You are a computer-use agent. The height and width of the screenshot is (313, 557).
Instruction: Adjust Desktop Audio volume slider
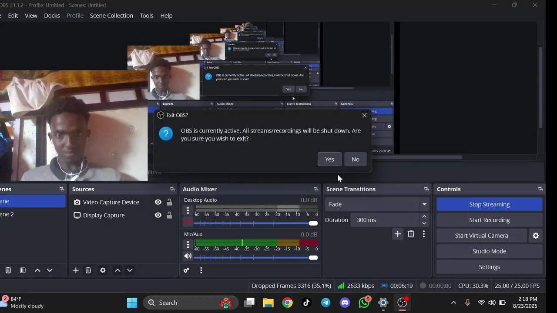256,223
